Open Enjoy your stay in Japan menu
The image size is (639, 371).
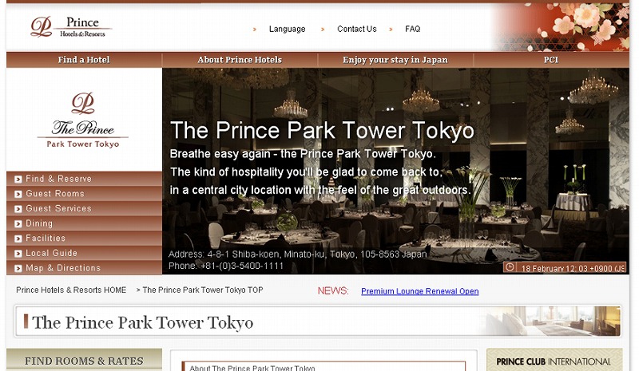click(x=395, y=60)
